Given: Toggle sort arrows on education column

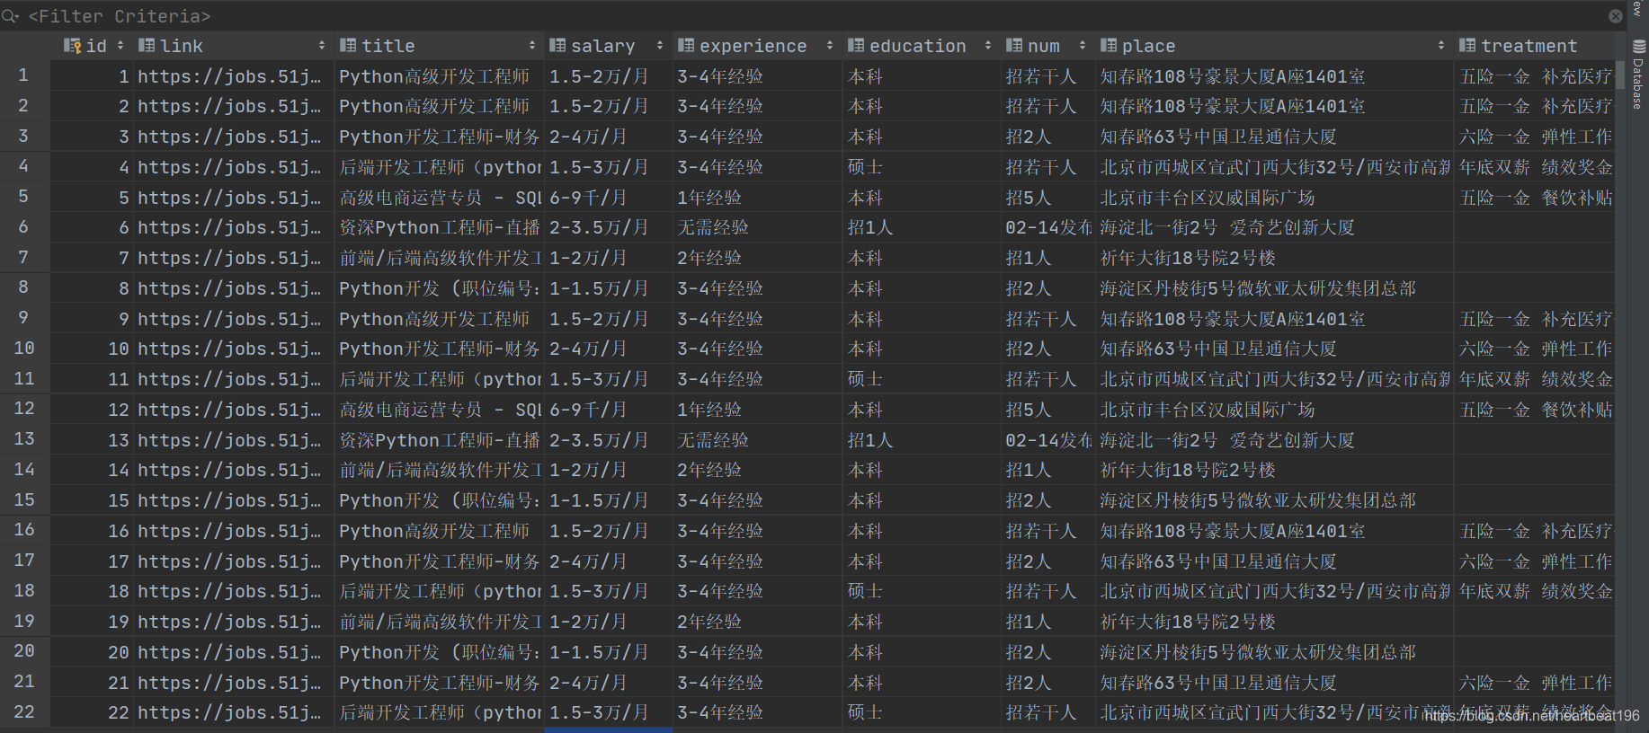Looking at the screenshot, I should click(988, 45).
